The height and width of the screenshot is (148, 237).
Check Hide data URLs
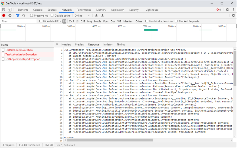pyautogui.click(x=41, y=21)
